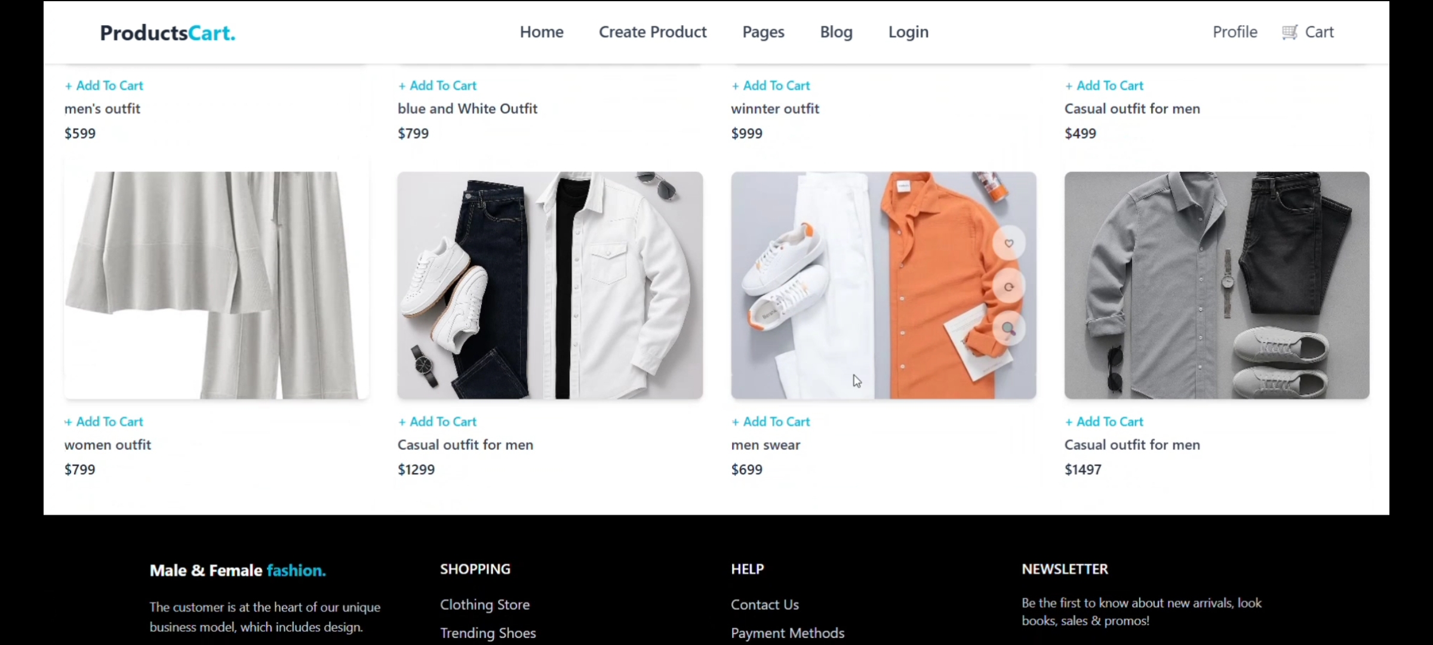This screenshot has width=1433, height=645.
Task: Open the women outfit product image
Action: pos(216,285)
